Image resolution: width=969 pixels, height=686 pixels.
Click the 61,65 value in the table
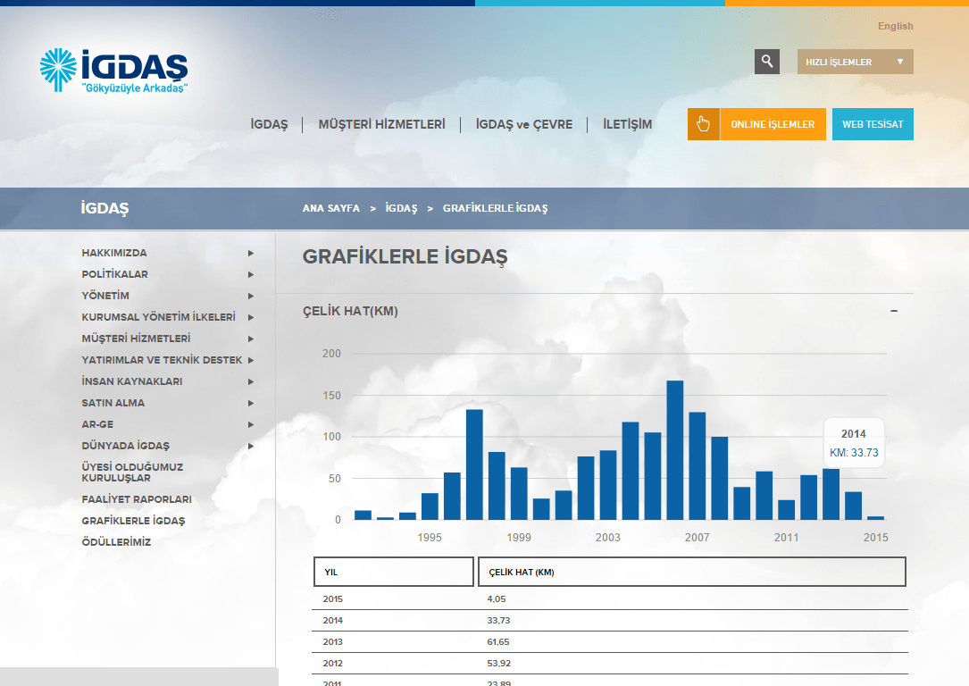point(498,642)
